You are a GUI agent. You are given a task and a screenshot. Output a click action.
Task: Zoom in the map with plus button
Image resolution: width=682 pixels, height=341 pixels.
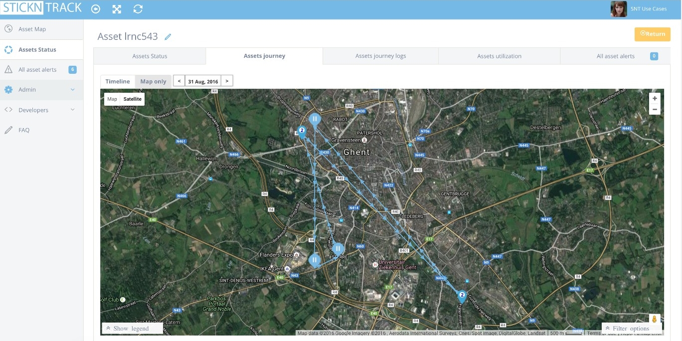[x=655, y=98]
